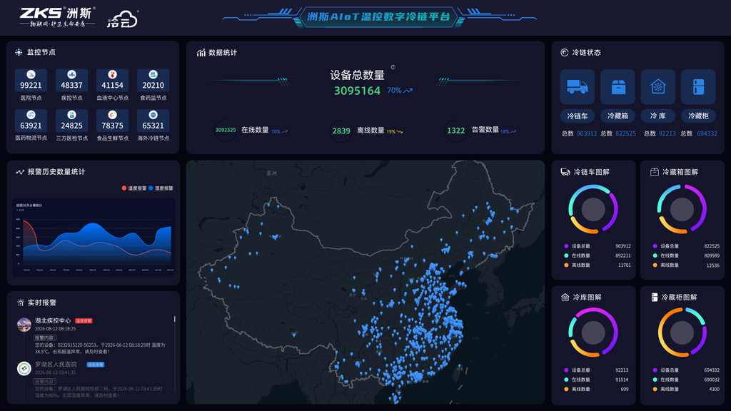Toggle the blue 湿度报警 legend item
Image resolution: width=731 pixels, height=411 pixels.
(x=161, y=188)
